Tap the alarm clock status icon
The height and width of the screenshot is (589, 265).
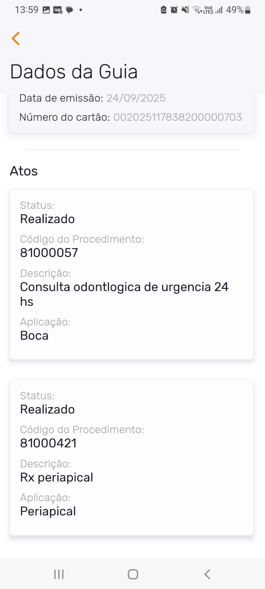coord(174,10)
